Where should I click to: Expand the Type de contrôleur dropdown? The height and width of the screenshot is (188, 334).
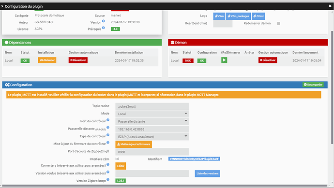point(152,137)
